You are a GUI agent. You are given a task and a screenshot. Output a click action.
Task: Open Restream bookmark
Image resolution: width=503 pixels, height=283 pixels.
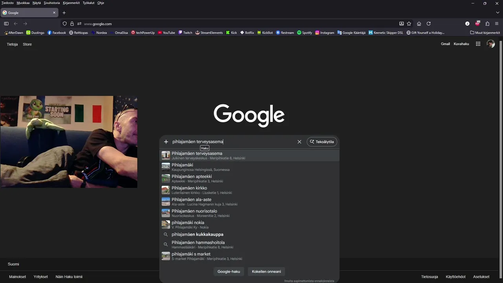click(285, 33)
